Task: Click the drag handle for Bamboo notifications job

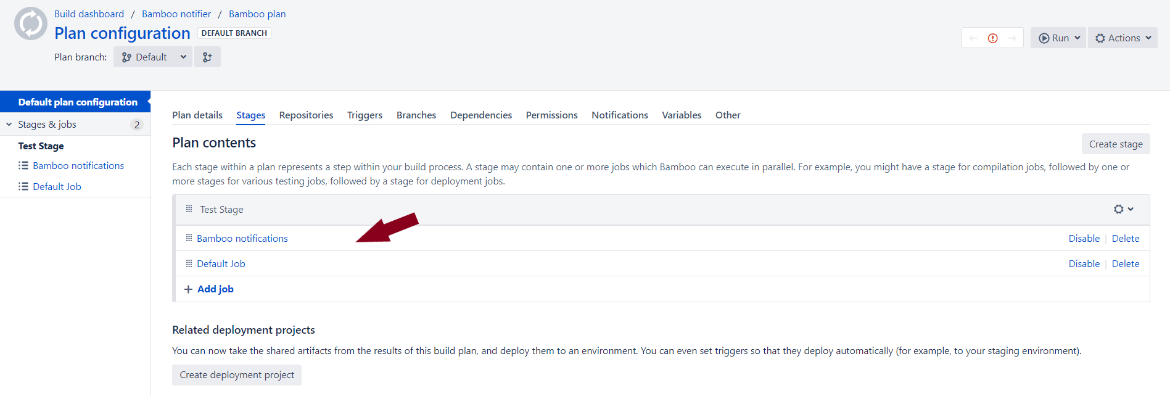Action: [x=189, y=238]
